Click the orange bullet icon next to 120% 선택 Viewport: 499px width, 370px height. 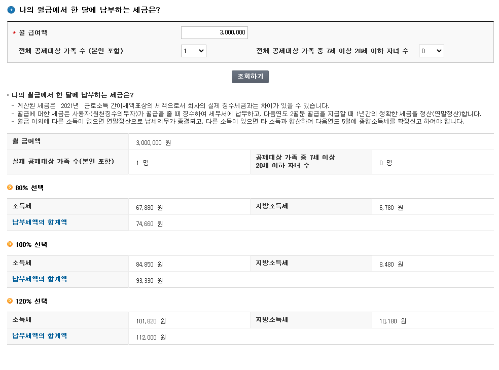(x=10, y=301)
